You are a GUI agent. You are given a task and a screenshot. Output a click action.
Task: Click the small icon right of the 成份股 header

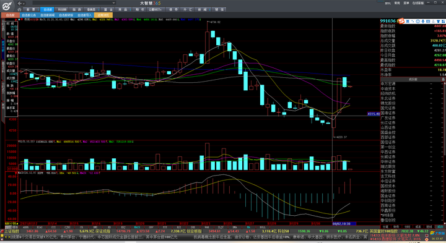point(443,80)
